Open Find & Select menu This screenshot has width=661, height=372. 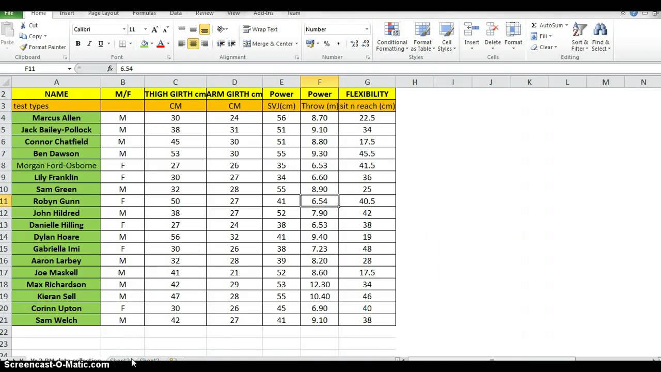(601, 37)
